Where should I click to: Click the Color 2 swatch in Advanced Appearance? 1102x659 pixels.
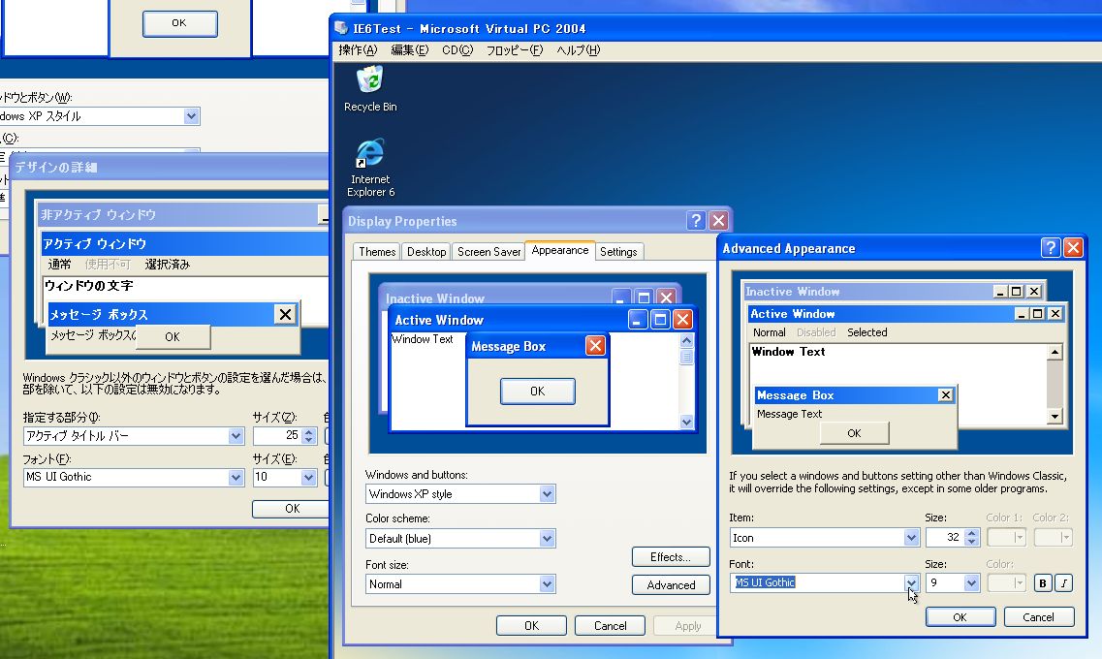[1053, 538]
